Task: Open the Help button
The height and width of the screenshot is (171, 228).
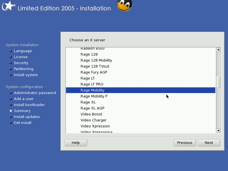Action: (76, 143)
